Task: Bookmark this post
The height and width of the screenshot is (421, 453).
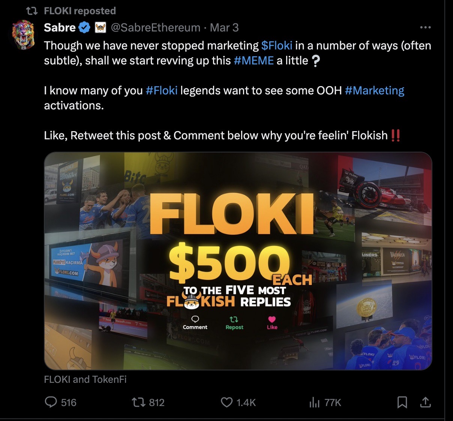Action: click(x=402, y=402)
